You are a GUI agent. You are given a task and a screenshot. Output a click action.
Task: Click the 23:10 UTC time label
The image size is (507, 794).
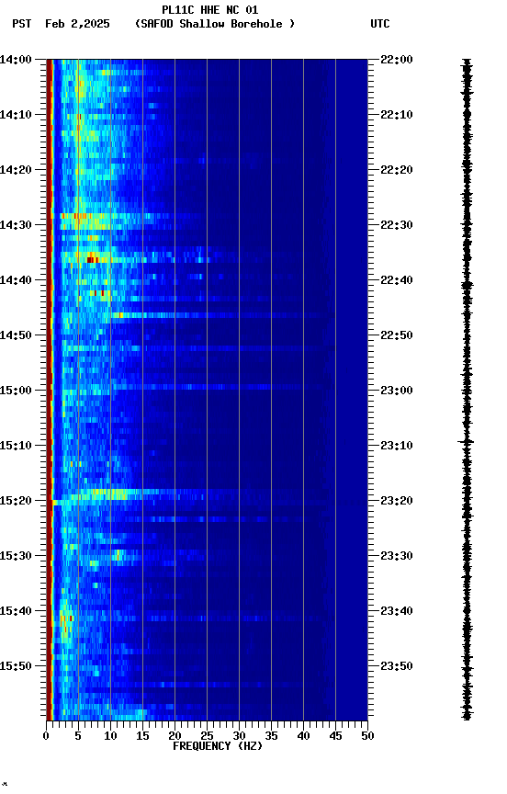(x=397, y=446)
